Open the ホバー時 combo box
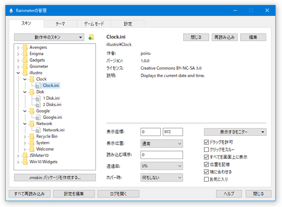This screenshot has height=207, width=282. pyautogui.click(x=162, y=178)
